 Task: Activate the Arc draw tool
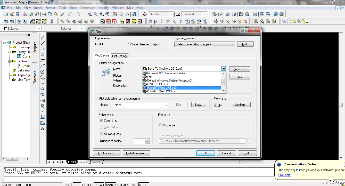tap(43, 66)
